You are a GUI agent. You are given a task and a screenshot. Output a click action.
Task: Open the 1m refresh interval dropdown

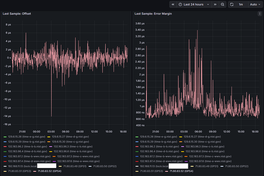click(x=241, y=5)
